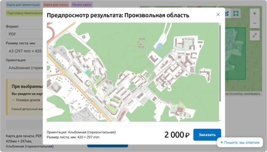Click the 2 000 ₽ price

point(177,135)
